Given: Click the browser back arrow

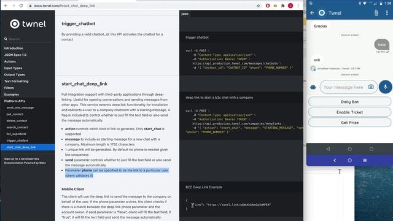Looking at the screenshot, I should (x=6, y=6).
